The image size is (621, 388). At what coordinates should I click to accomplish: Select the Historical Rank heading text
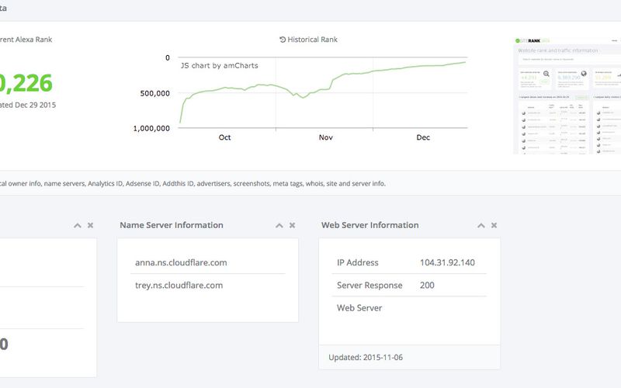coord(313,40)
